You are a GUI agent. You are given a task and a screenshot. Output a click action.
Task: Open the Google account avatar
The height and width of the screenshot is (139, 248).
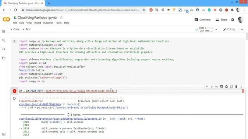(240, 20)
